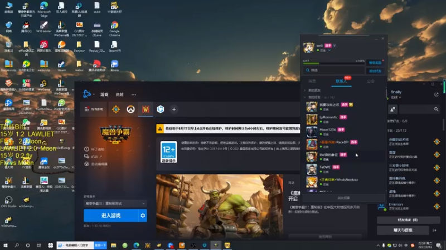Click the Battle.net friends search magnifier
This screenshot has height=250, width=446.
pyautogui.click(x=436, y=109)
